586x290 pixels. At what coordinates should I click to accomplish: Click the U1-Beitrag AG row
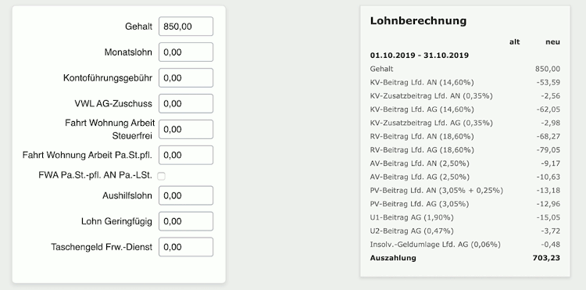[465, 217]
